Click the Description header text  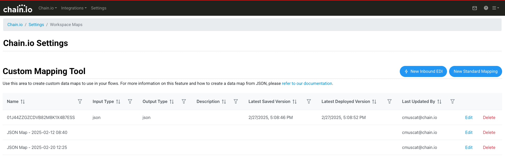pos(208,102)
